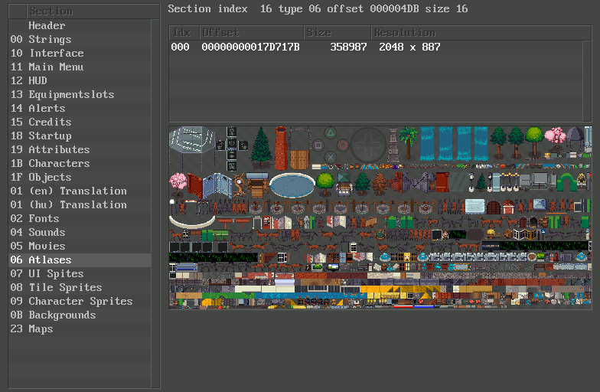Click the large D-pad circle sprite
The height and width of the screenshot is (392, 600).
point(369,144)
